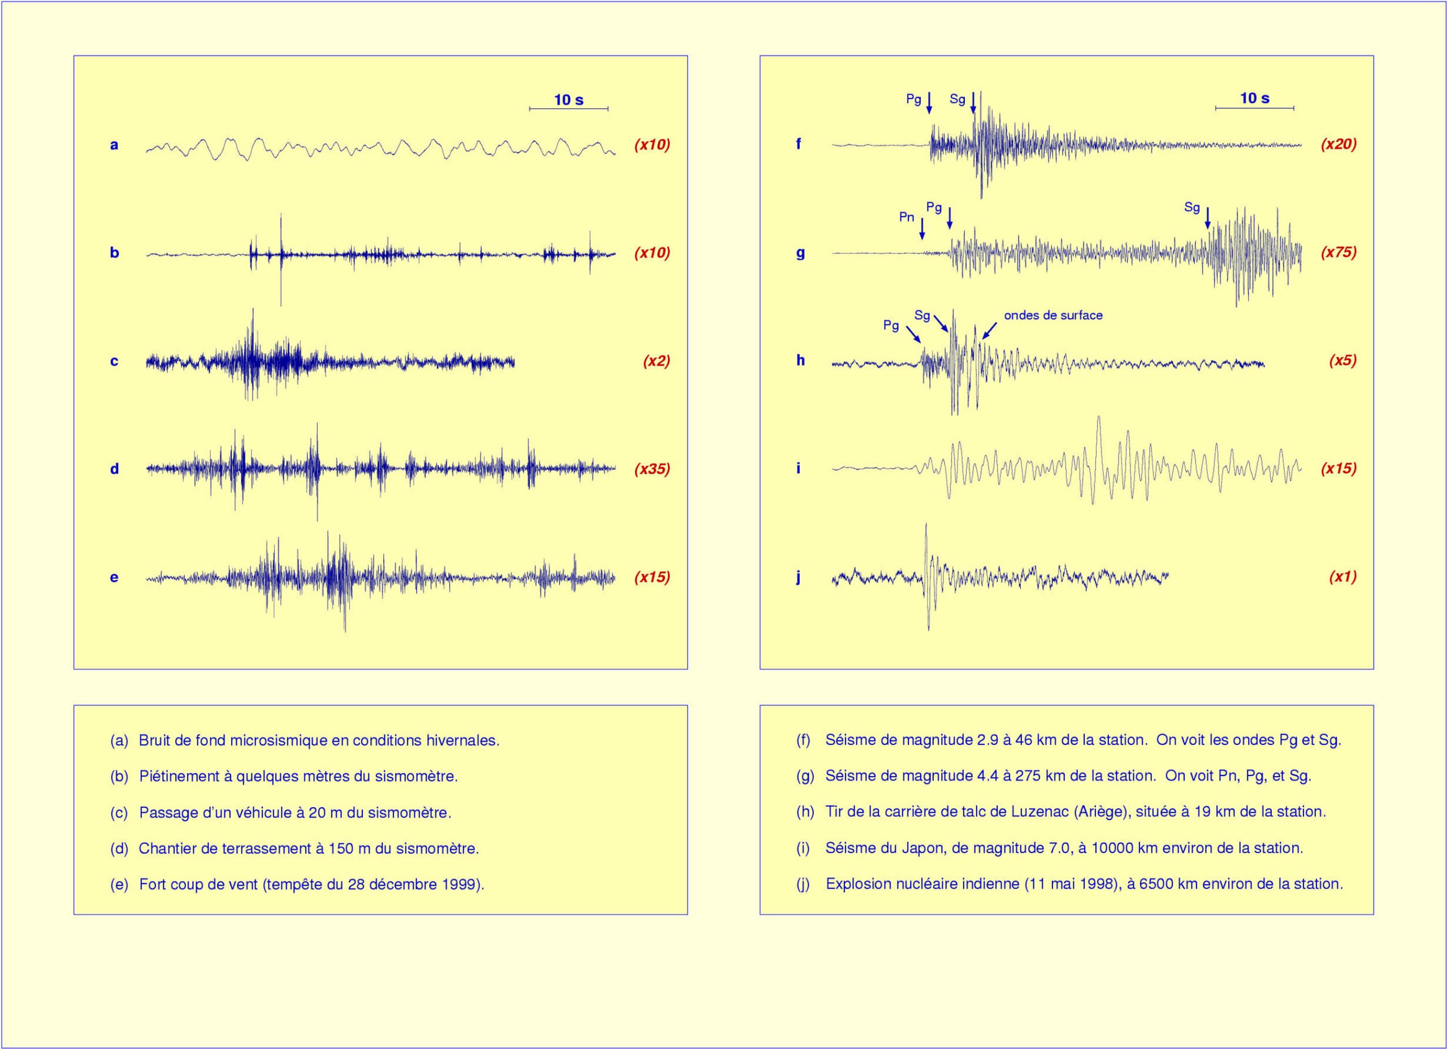Select caption "Fort coup de vent (tempête du 28 décembre 1999)"
Screen dimensions: 1447x1049
tap(312, 885)
